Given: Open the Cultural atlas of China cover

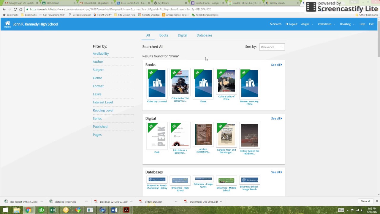Looking at the screenshot, I should click(x=226, y=81).
